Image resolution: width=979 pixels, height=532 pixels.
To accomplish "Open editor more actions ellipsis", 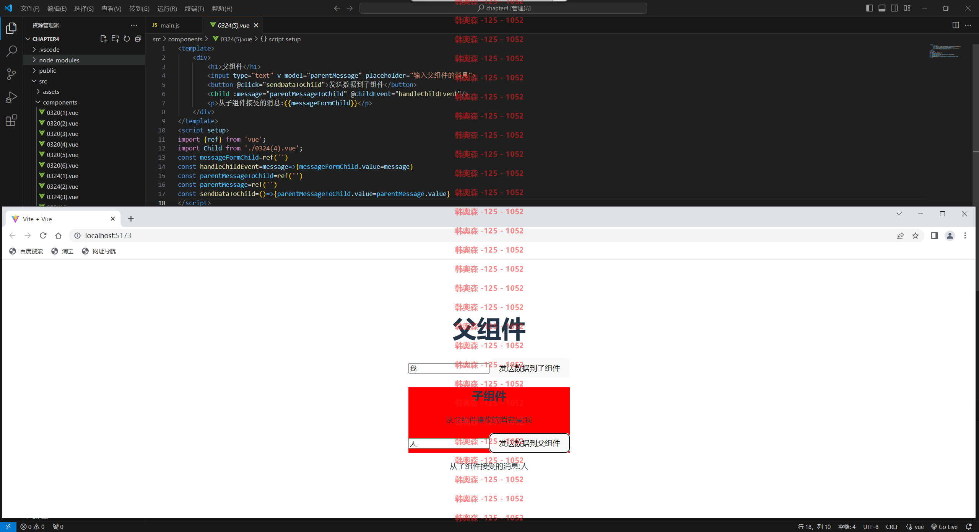I will tap(968, 25).
